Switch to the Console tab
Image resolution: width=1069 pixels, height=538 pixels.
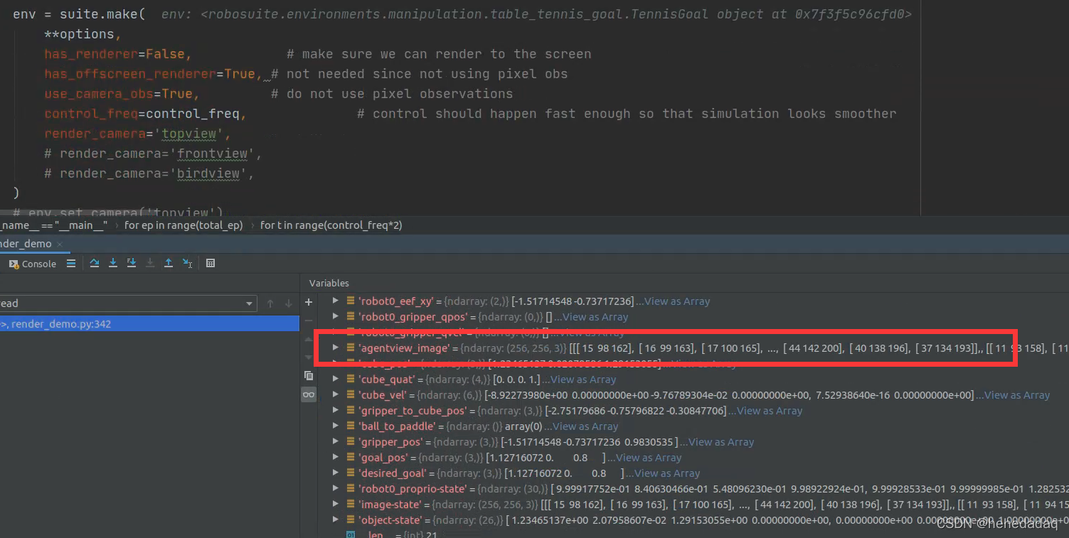(33, 264)
